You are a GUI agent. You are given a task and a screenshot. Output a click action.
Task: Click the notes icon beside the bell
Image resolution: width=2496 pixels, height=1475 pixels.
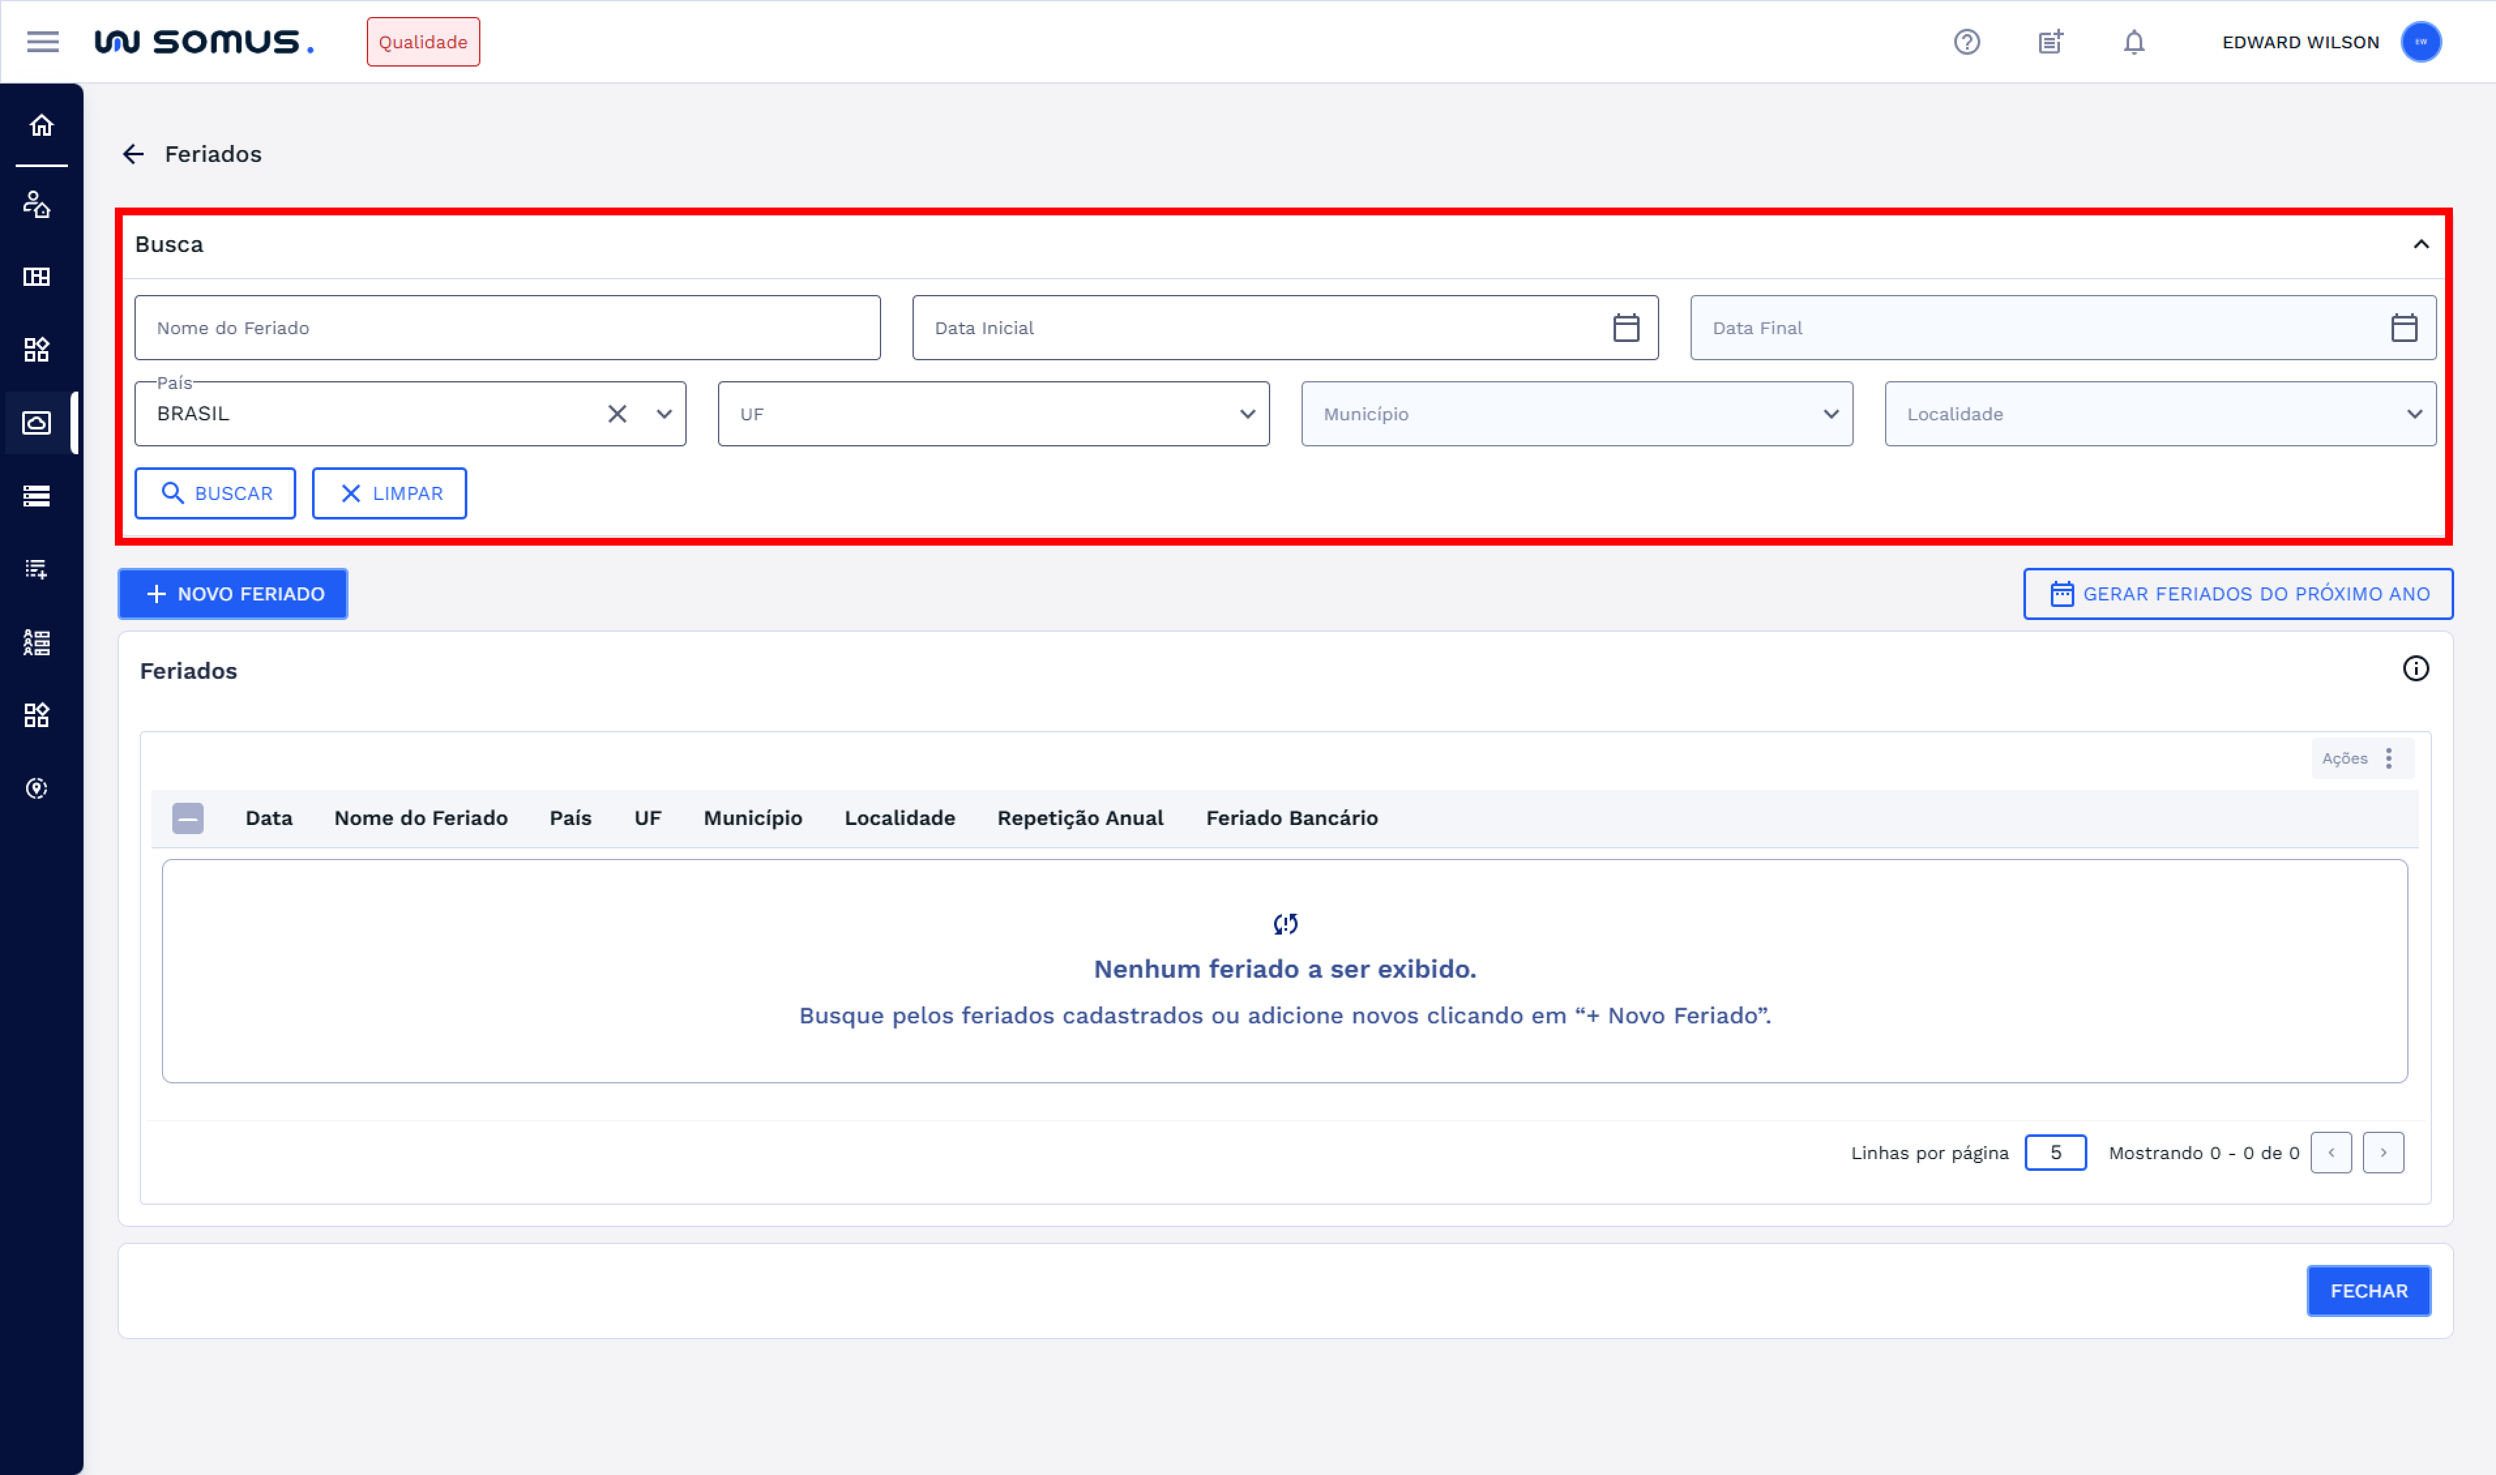coord(2050,42)
